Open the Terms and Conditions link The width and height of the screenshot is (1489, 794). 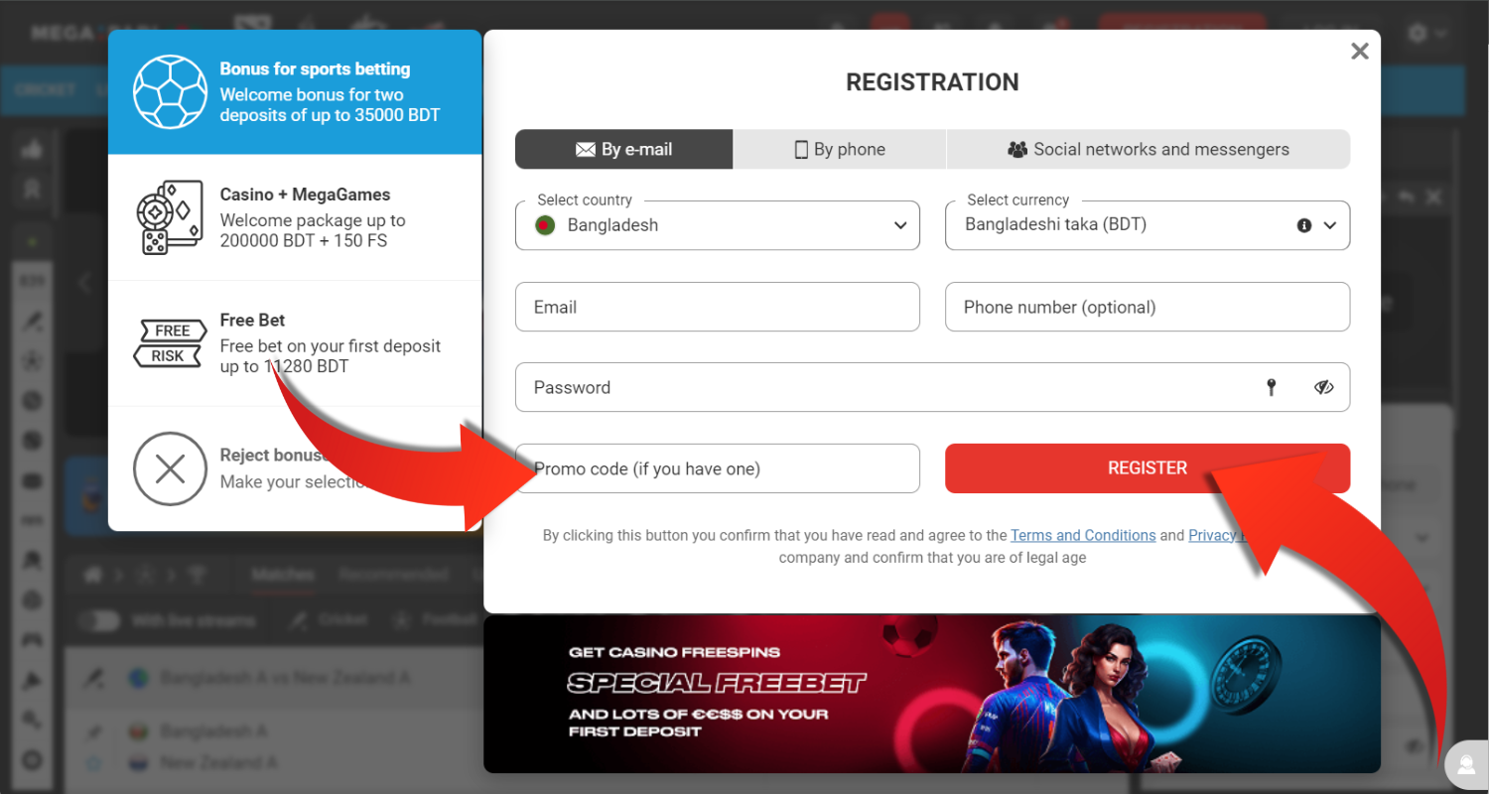tap(1082, 535)
